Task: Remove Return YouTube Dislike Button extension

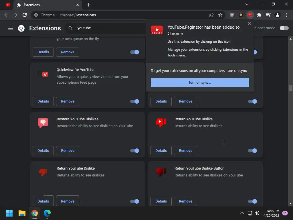Action: (x=185, y=201)
